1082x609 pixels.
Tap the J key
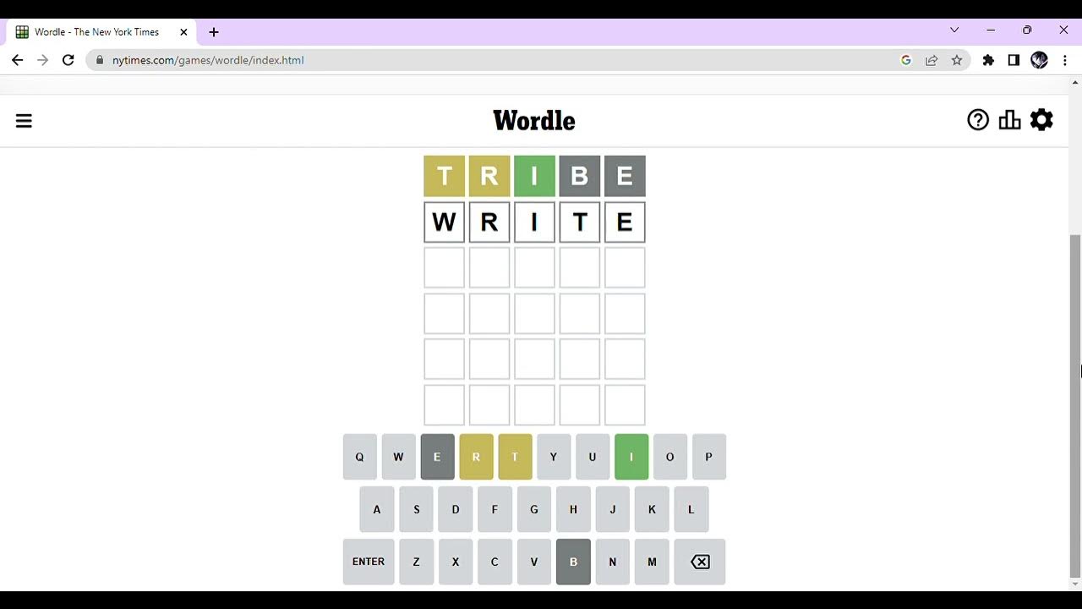(x=613, y=509)
